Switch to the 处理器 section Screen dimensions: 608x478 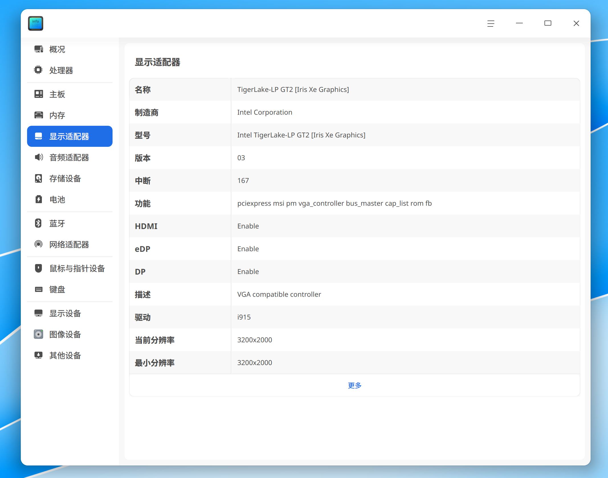(70, 70)
